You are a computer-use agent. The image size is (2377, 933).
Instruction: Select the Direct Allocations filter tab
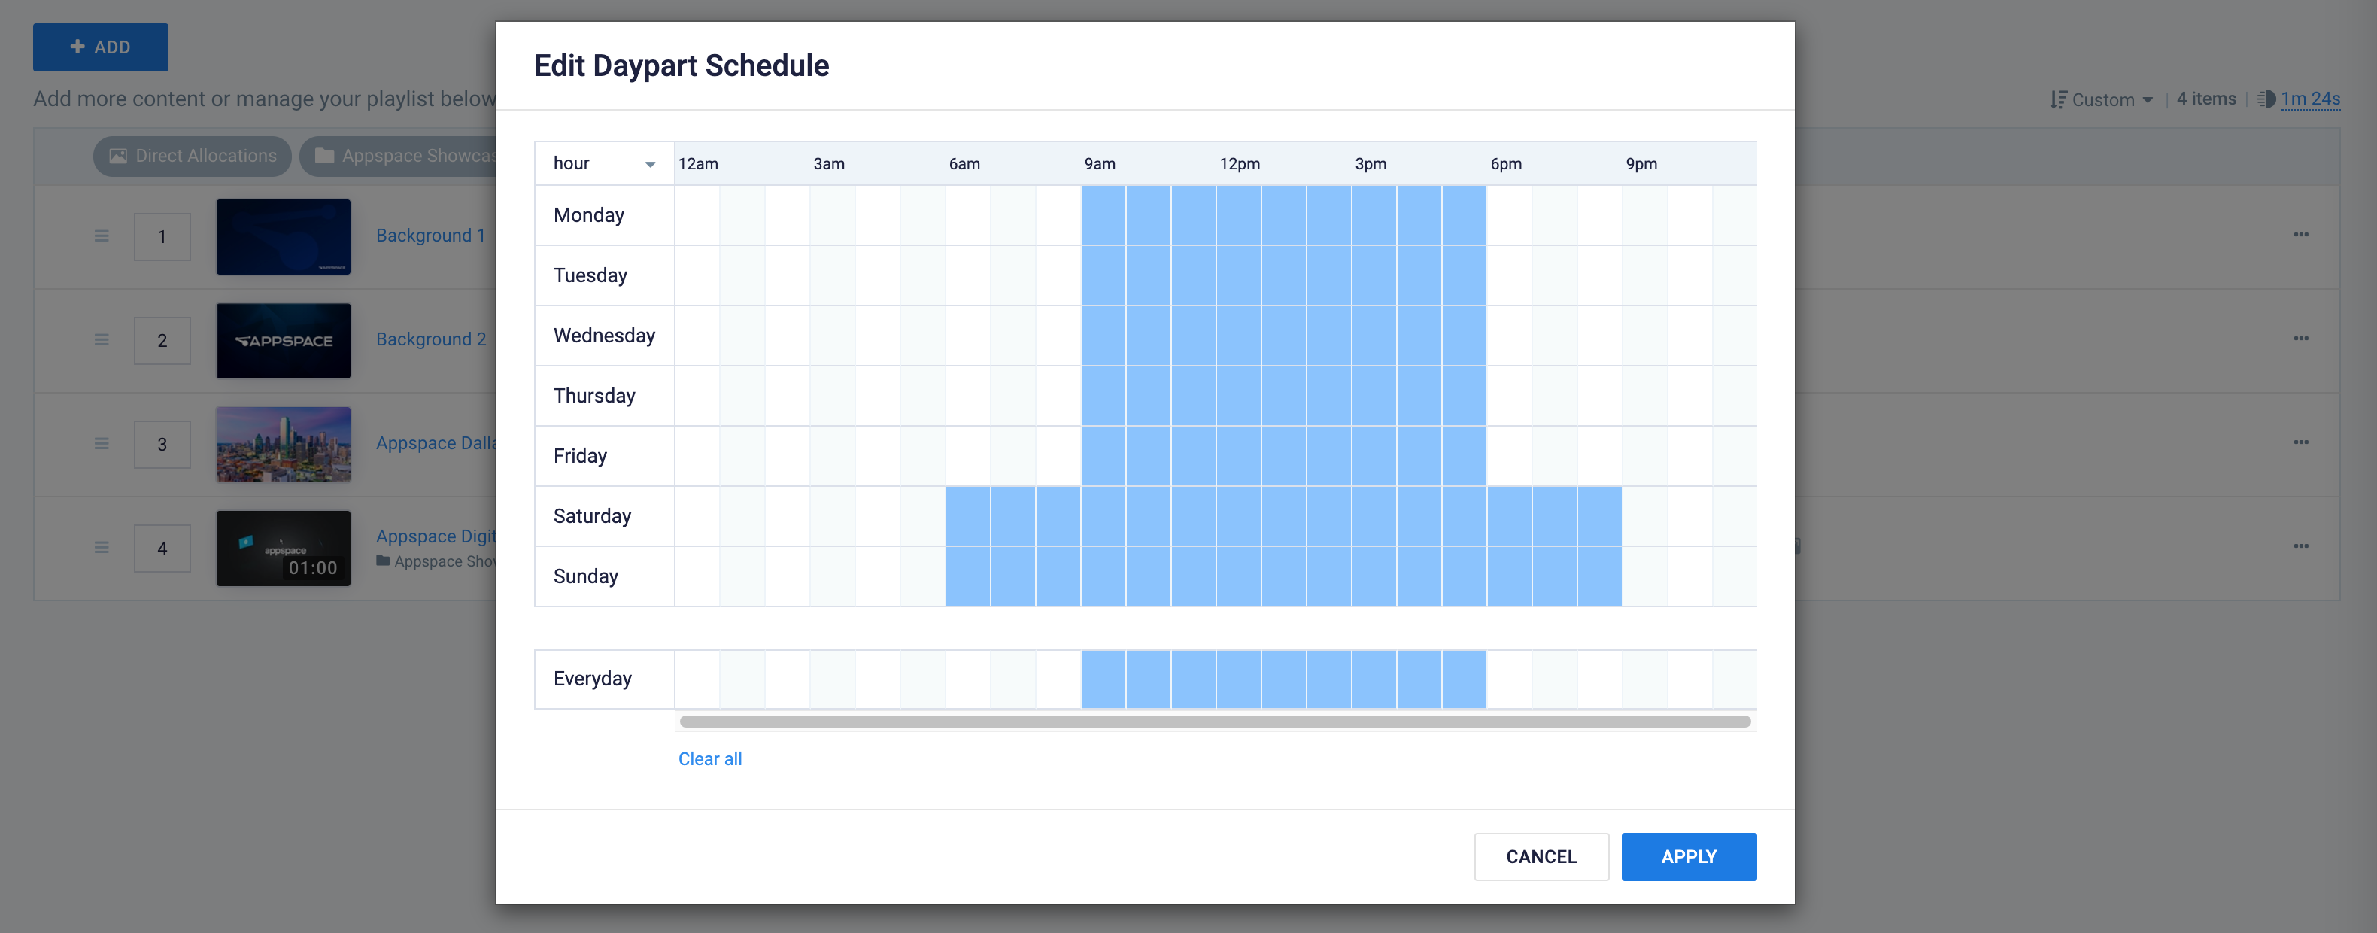(193, 156)
